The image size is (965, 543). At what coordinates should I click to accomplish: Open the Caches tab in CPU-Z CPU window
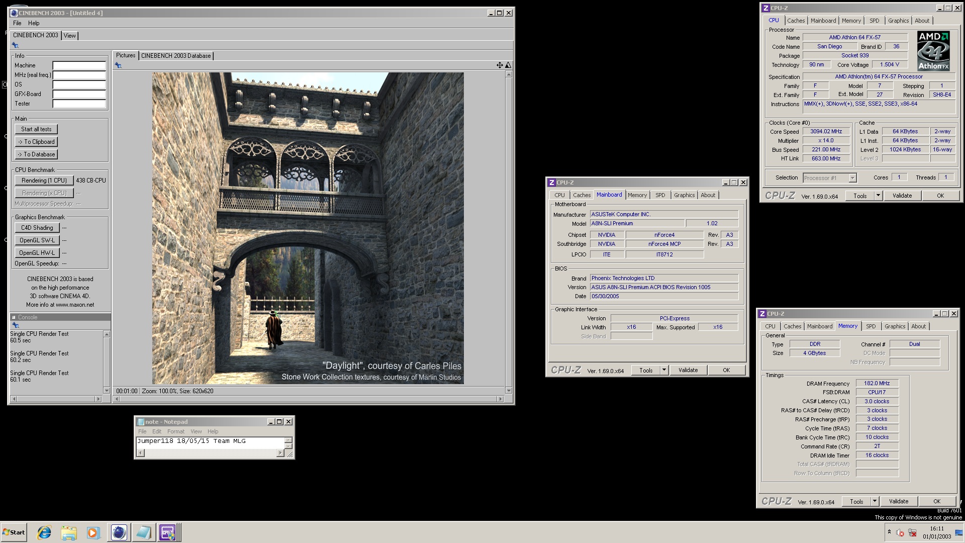coord(796,21)
